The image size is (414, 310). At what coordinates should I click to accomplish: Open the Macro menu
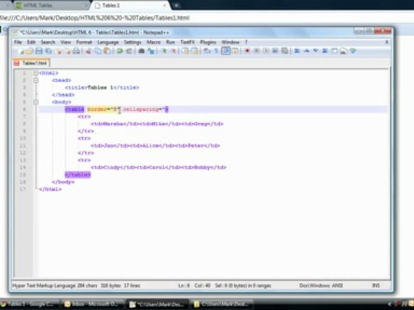point(154,42)
